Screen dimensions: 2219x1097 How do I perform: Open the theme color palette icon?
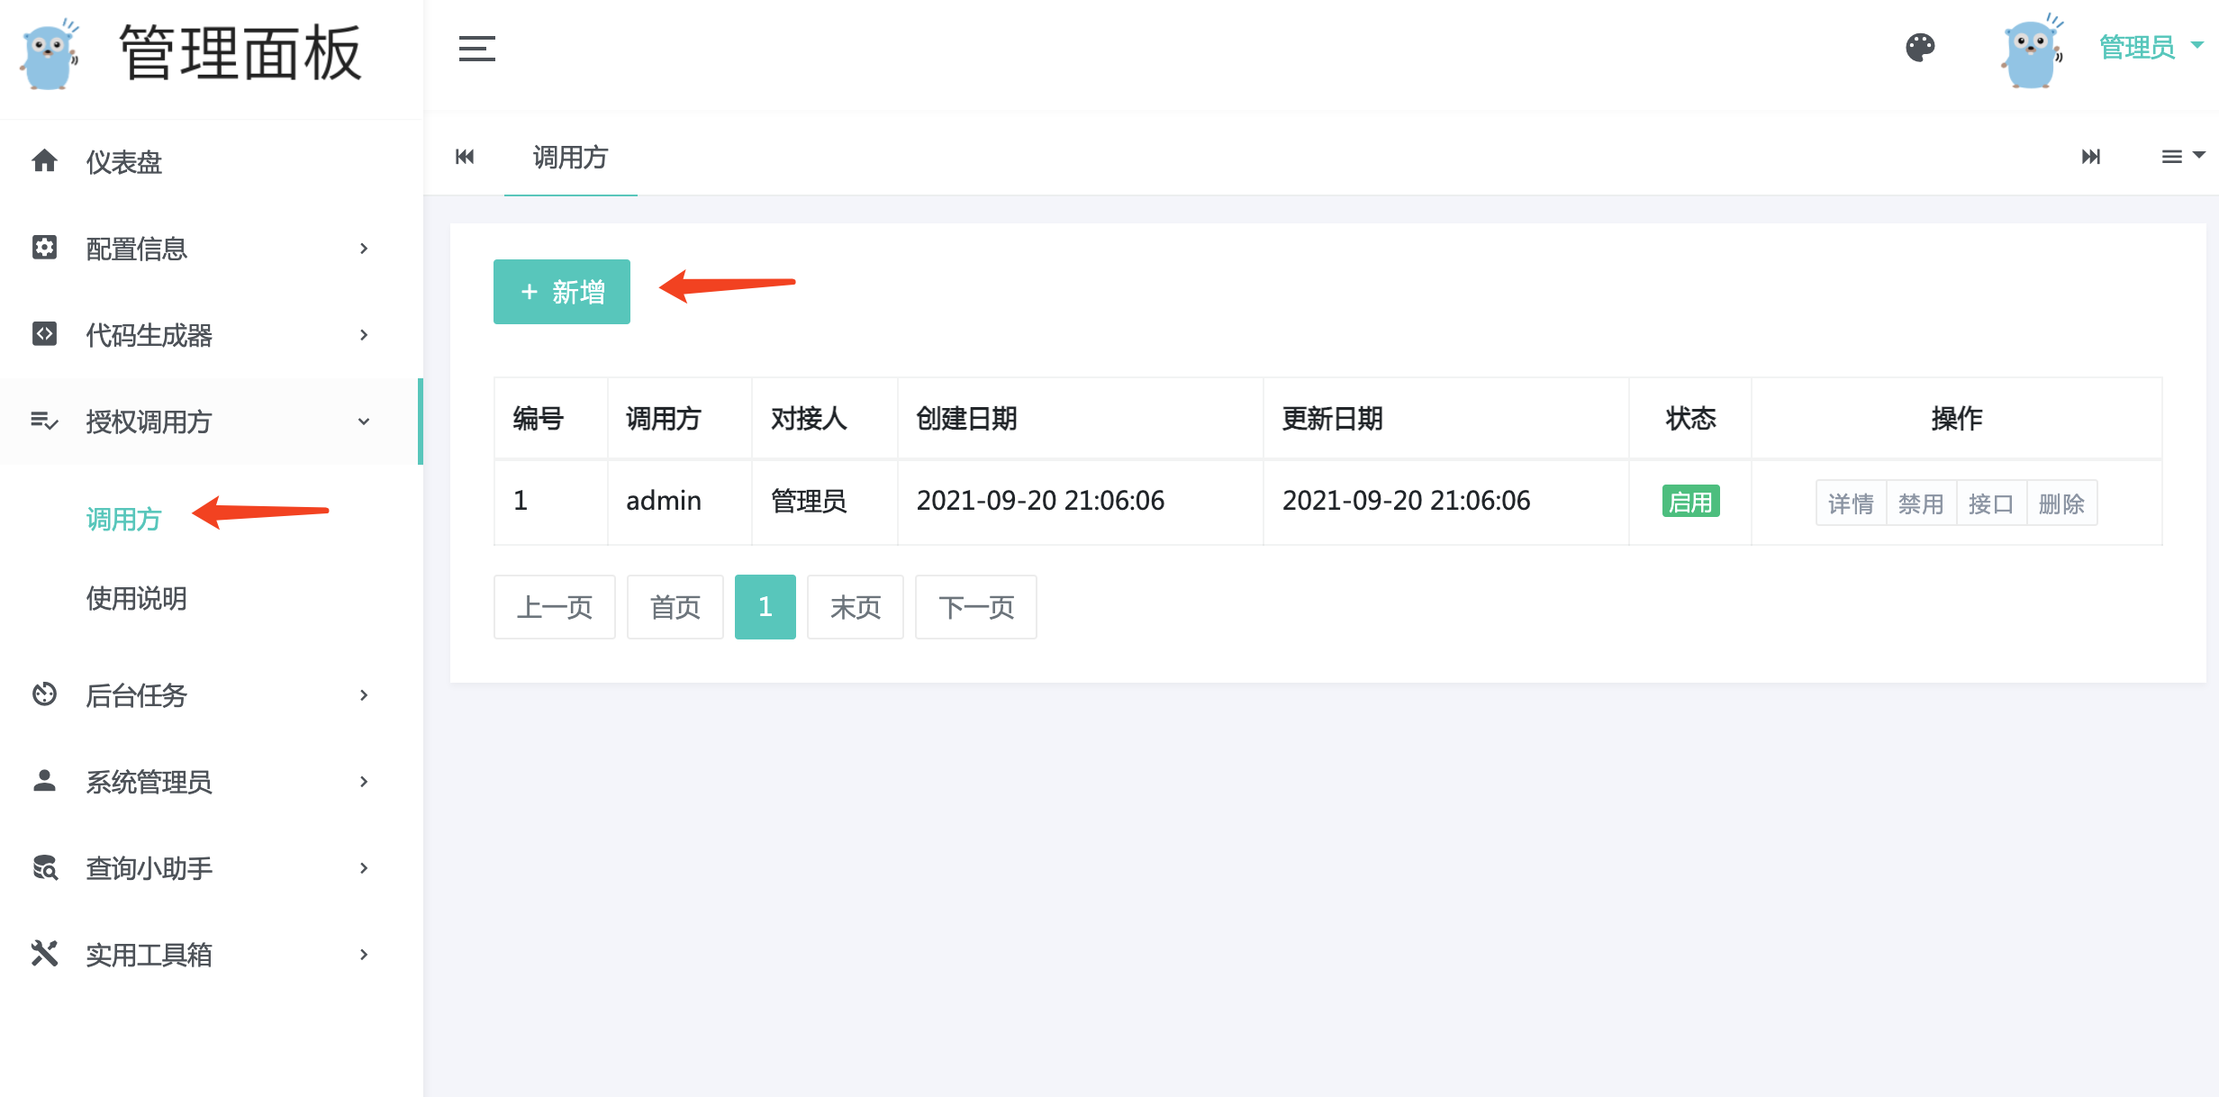coord(1920,48)
